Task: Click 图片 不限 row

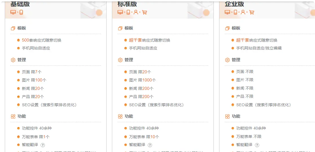Action: (x=245, y=80)
